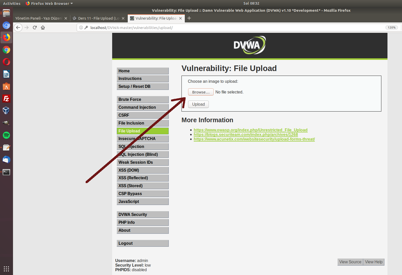Close the Ders 11 - File Upload tab
The image size is (402, 275).
pyautogui.click(x=123, y=18)
